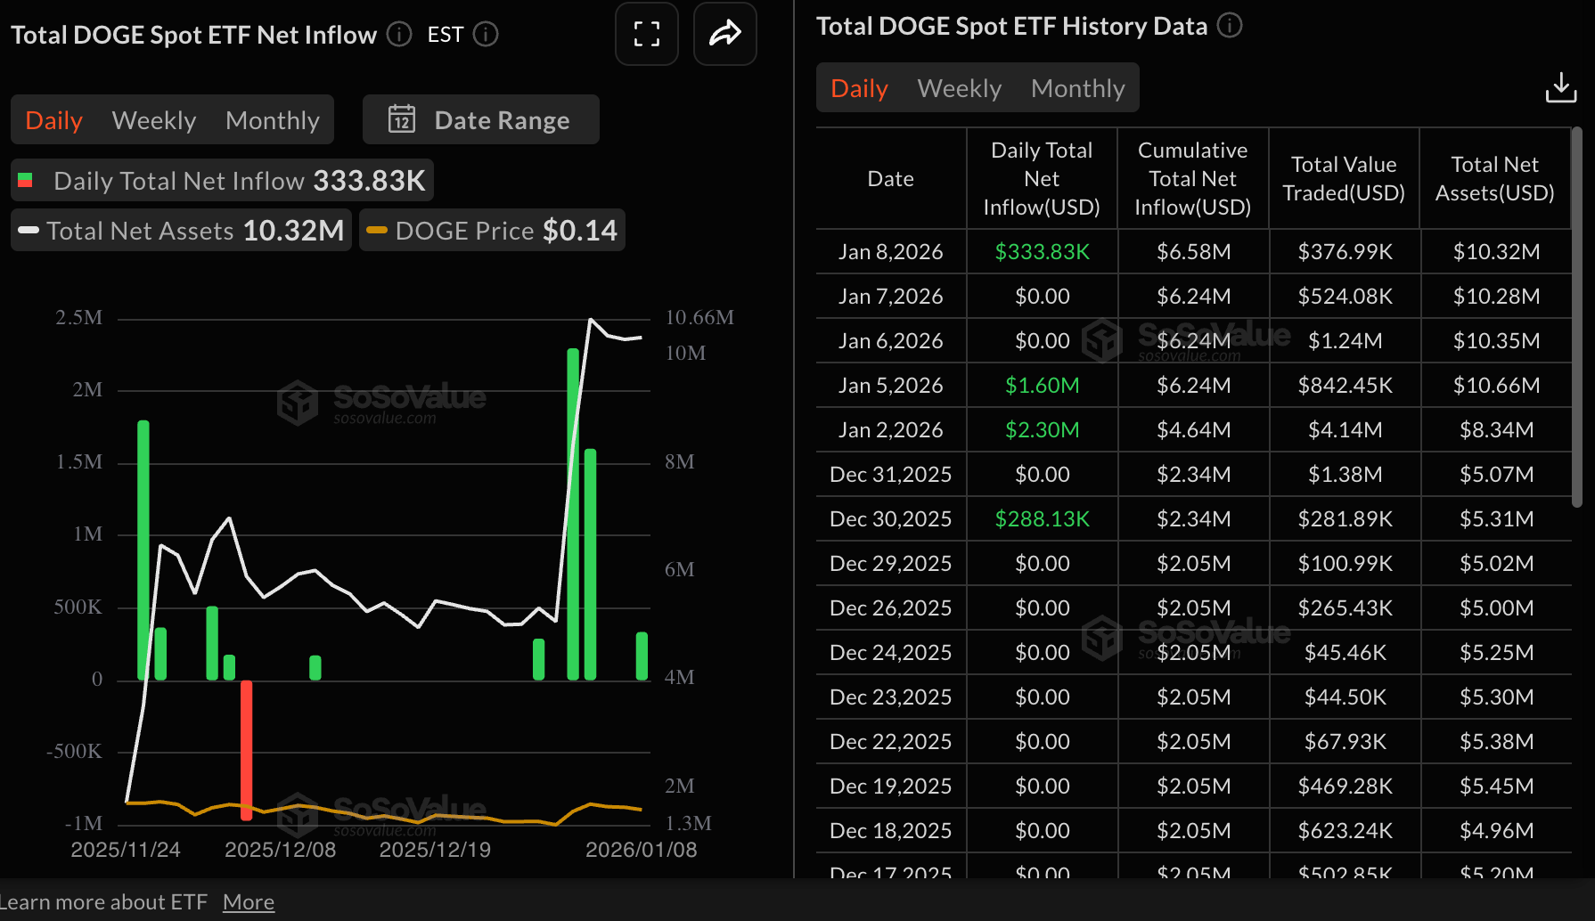Download the DOGE ETF history data
Image resolution: width=1595 pixels, height=921 pixels.
coord(1561,87)
